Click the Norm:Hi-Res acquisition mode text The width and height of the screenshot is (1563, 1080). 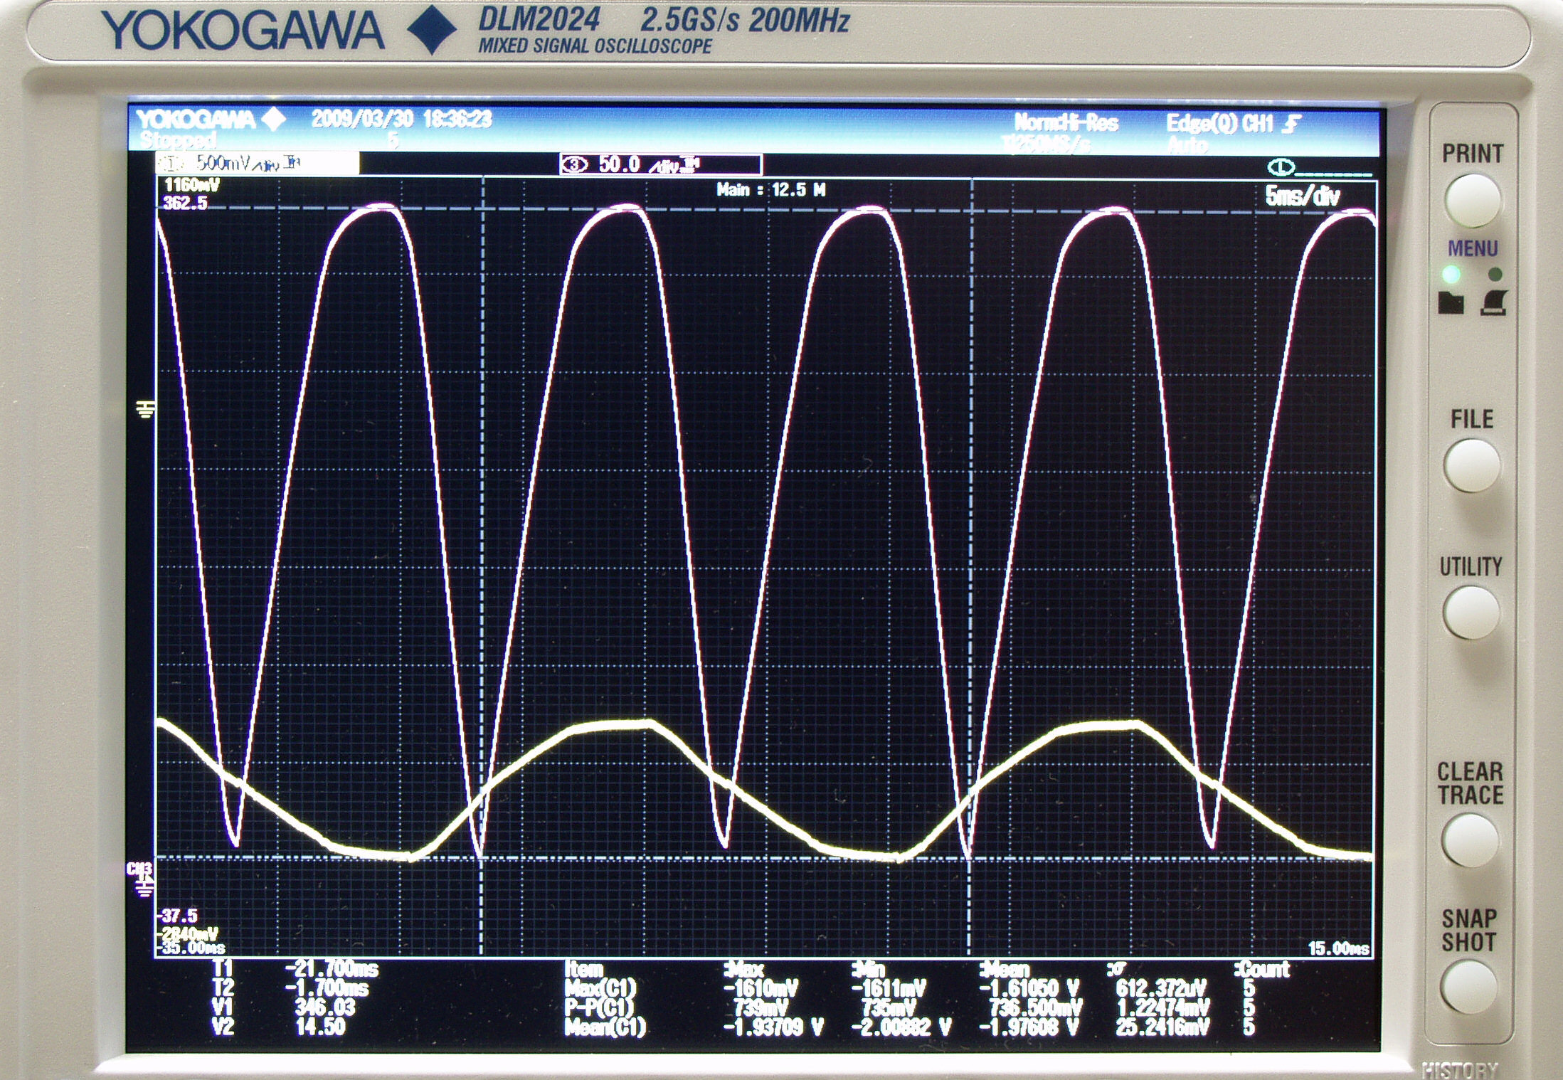(1066, 123)
